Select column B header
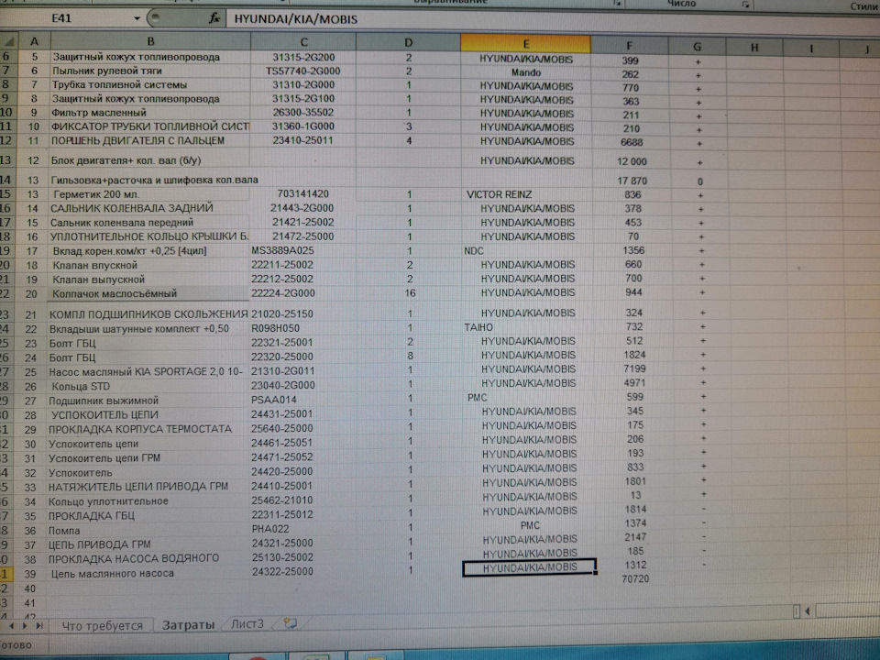Viewport: 880px width, 660px height. tap(150, 41)
